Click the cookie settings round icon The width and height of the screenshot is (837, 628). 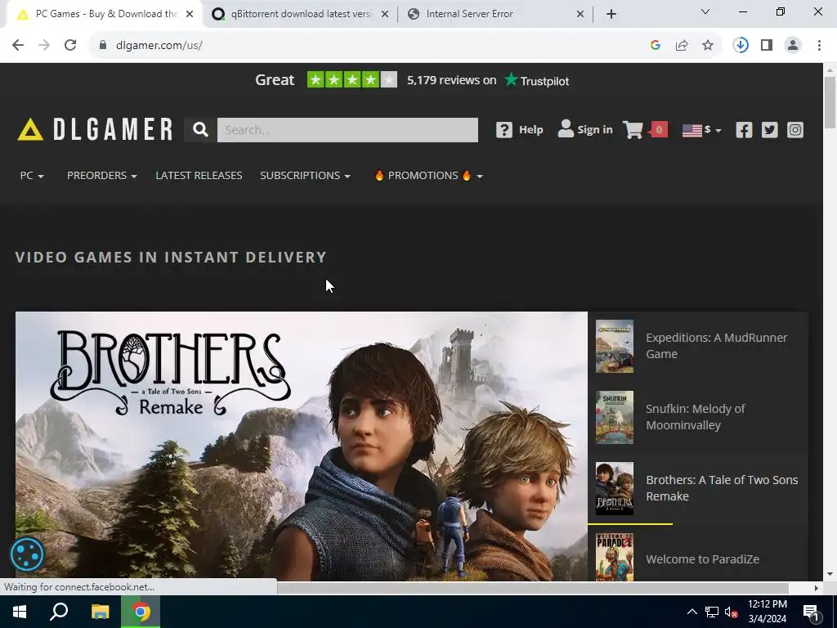point(27,554)
